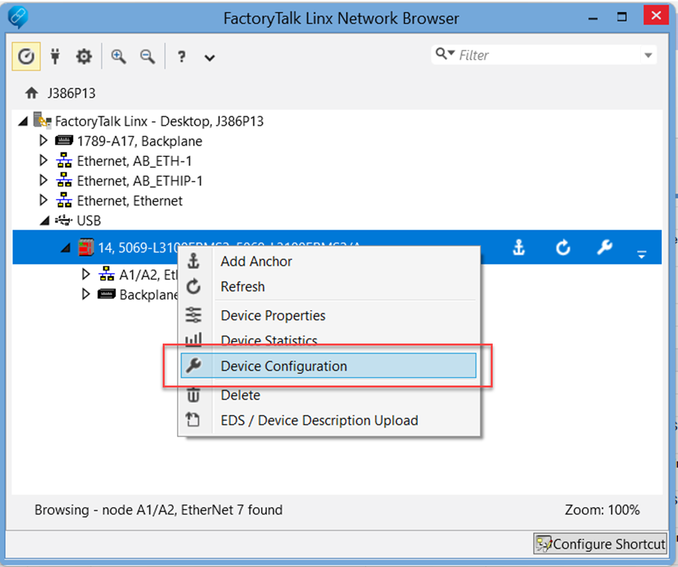Click the Configure Shortcut button
The width and height of the screenshot is (678, 567).
[601, 544]
